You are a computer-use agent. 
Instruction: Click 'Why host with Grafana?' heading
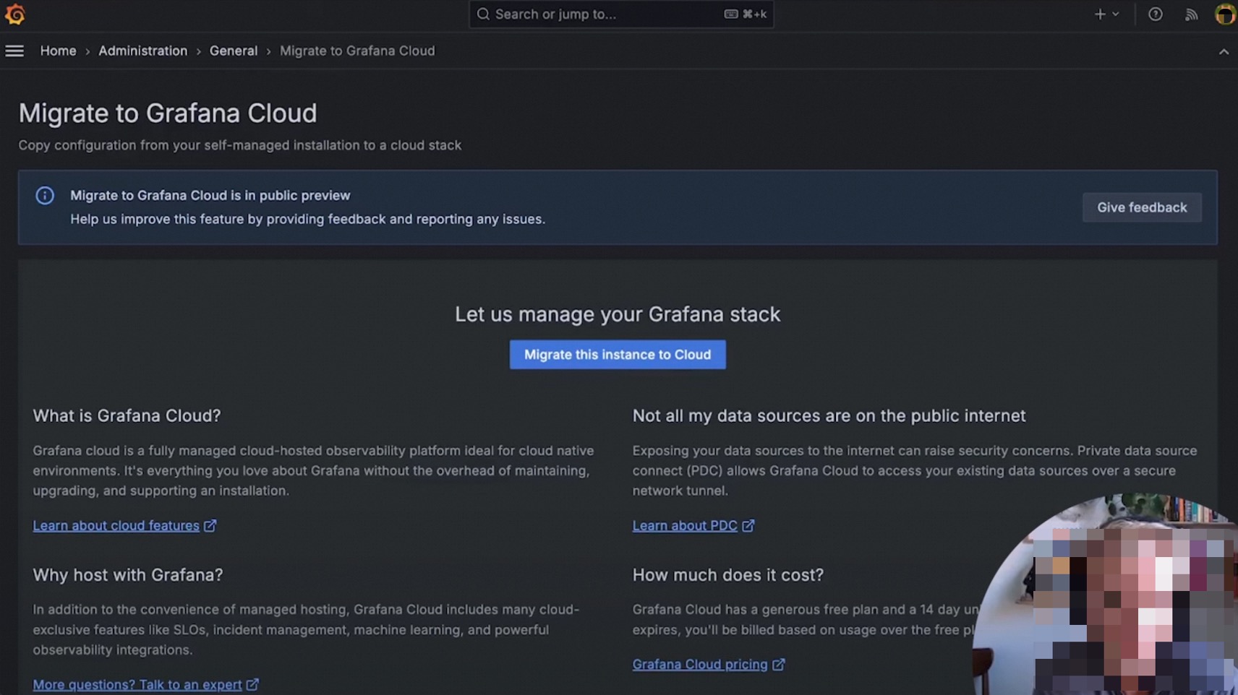pyautogui.click(x=128, y=575)
